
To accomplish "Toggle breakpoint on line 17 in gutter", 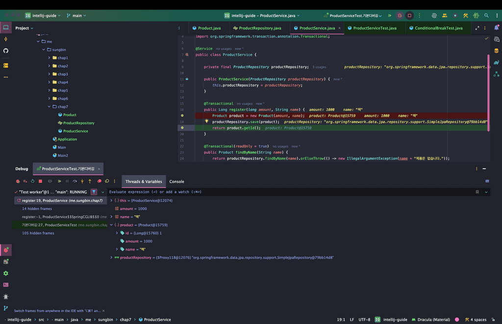I will (x=182, y=116).
